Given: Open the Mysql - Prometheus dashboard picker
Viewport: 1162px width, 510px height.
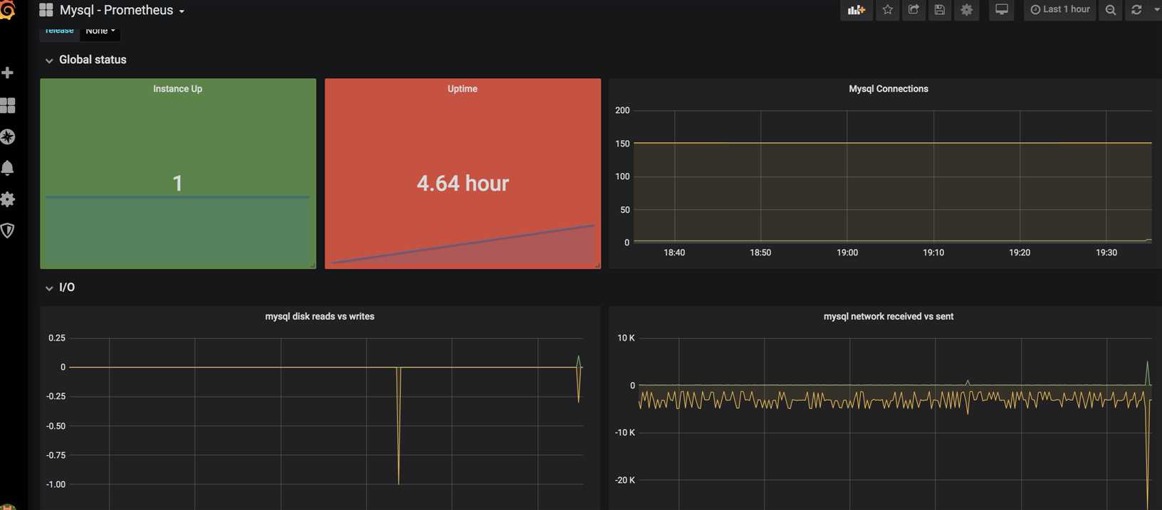Looking at the screenshot, I should pyautogui.click(x=122, y=11).
